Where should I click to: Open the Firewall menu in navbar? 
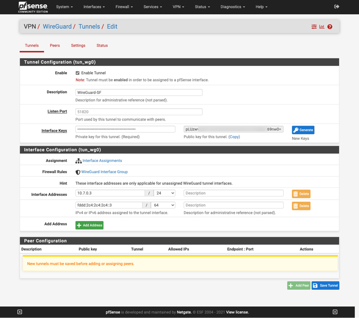coord(124,7)
